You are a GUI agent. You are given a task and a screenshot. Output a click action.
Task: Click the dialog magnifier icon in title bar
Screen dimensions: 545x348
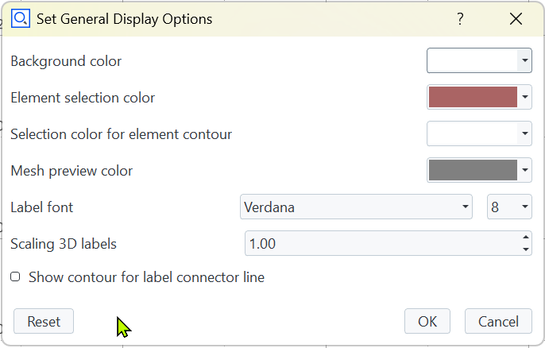[x=20, y=18]
